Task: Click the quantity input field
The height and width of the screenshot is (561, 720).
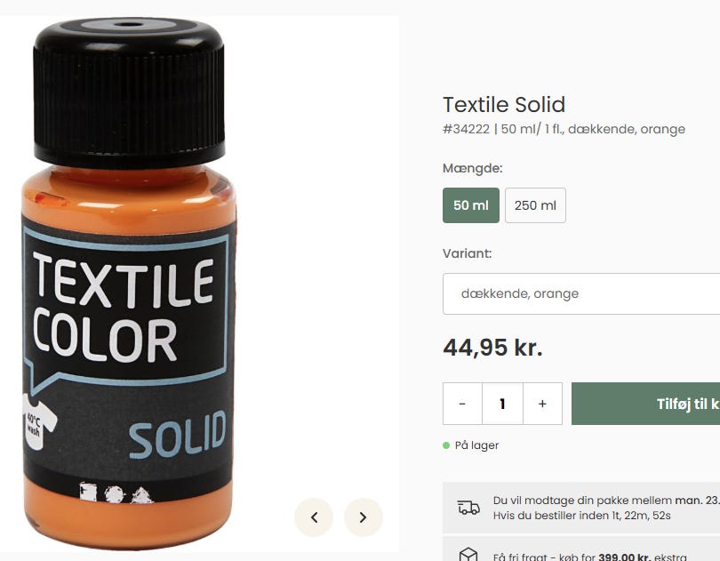Action: 502,404
